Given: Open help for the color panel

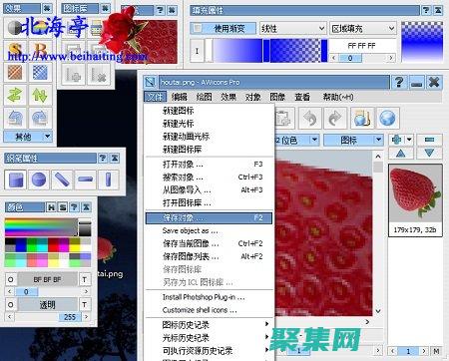Looking at the screenshot, I should [x=74, y=207].
